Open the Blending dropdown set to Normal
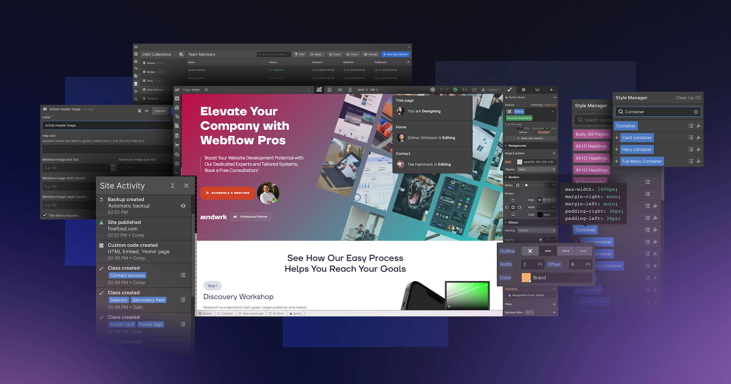This screenshot has height=384, width=731. (536, 230)
